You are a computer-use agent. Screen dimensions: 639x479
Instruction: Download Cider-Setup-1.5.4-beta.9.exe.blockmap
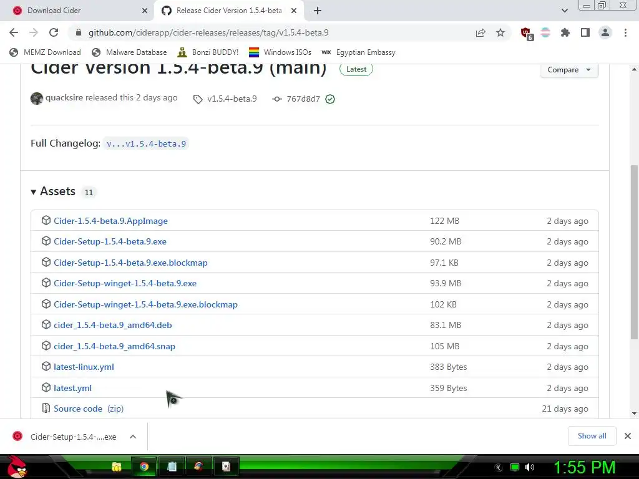[x=130, y=263]
